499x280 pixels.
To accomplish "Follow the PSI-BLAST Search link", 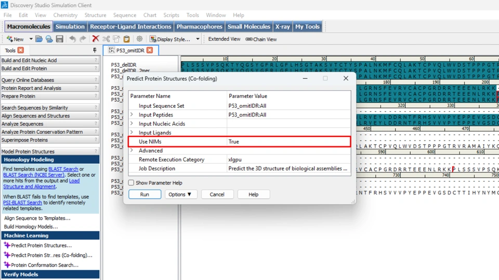I will point(22,203).
